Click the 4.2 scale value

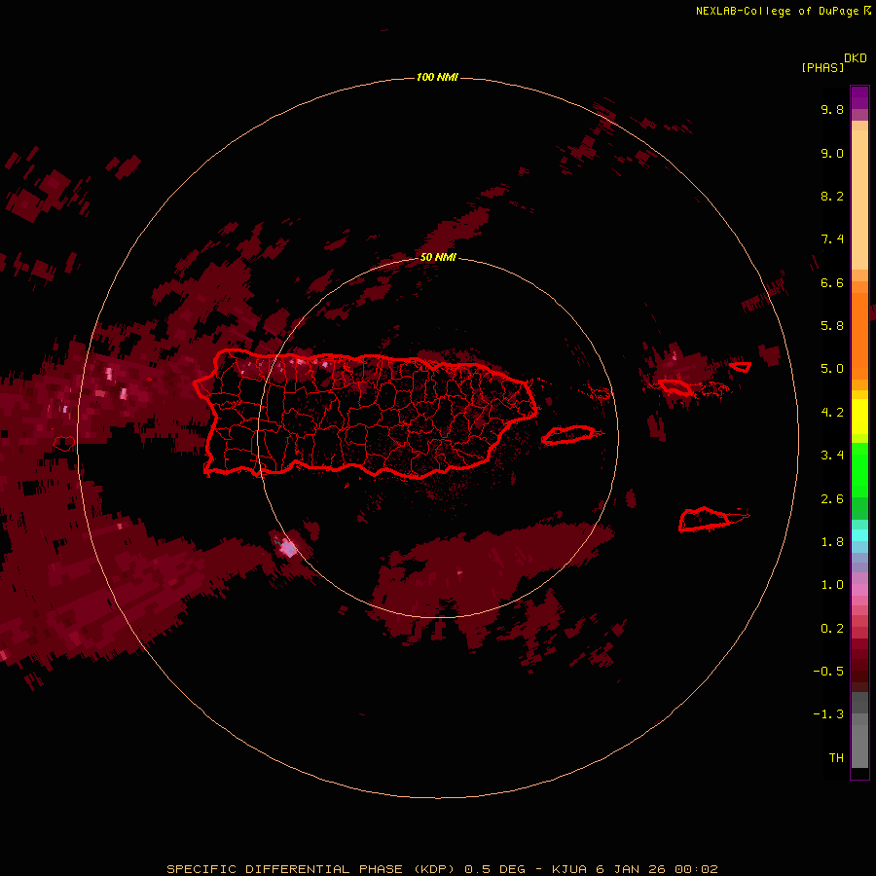coord(832,413)
